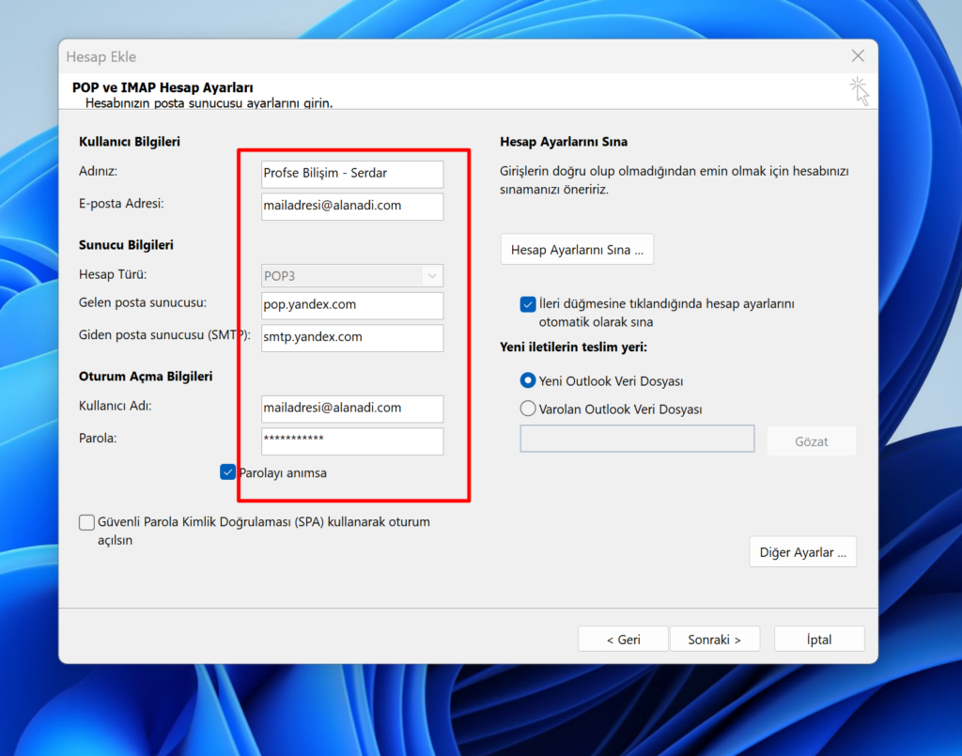Choose Varolan Outlook Veri Dosyası option
The image size is (962, 756).
(528, 409)
